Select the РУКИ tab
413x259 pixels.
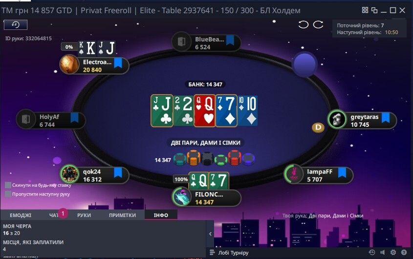(84, 216)
